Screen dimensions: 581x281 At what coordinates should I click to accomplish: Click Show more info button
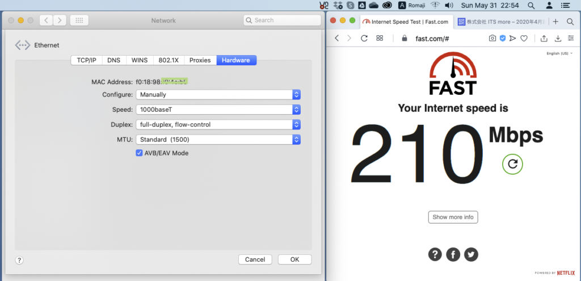(x=453, y=217)
